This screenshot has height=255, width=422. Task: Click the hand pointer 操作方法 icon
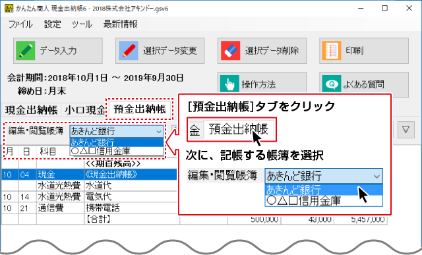pyautogui.click(x=229, y=84)
